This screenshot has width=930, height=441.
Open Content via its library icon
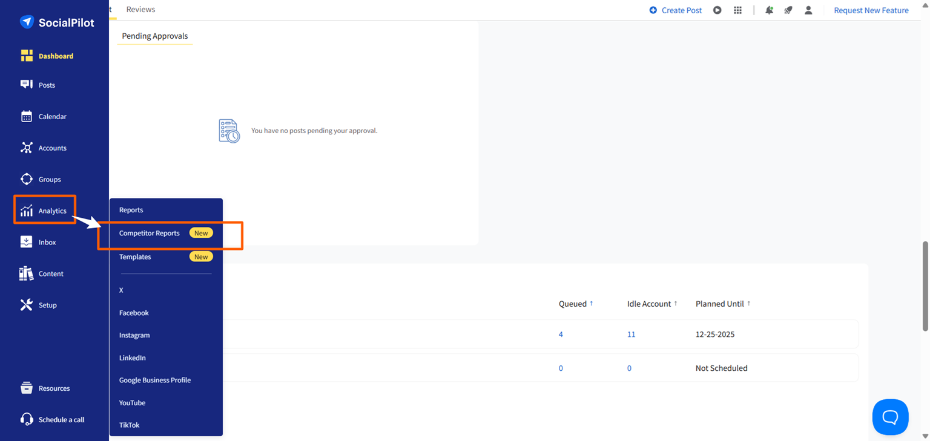pos(27,273)
